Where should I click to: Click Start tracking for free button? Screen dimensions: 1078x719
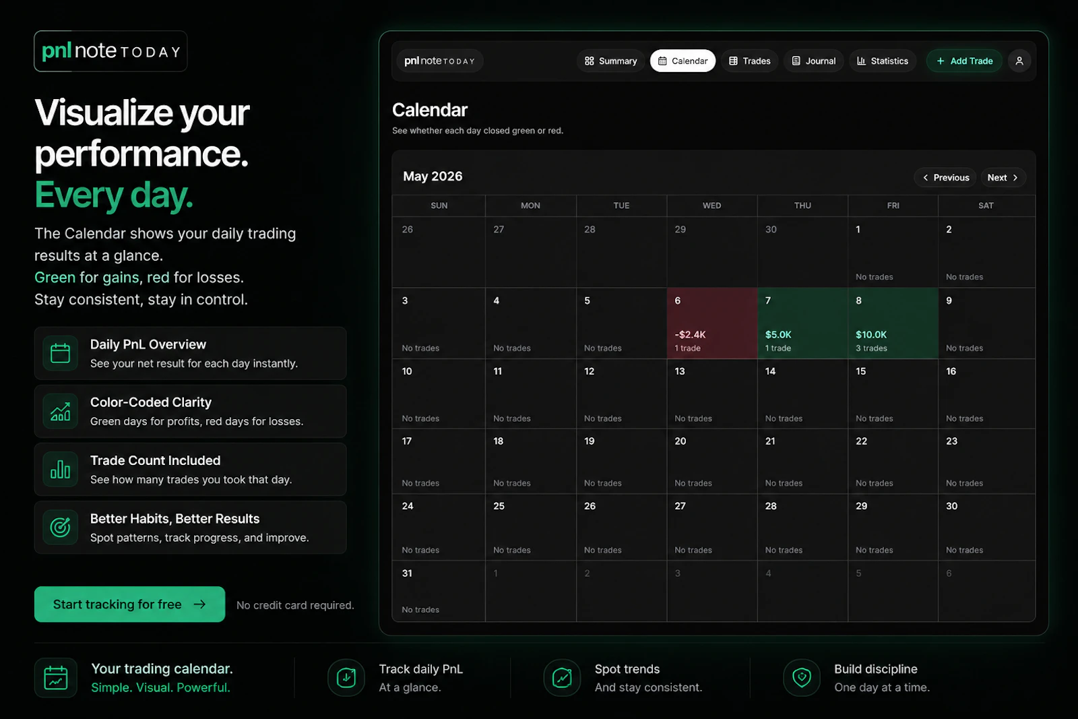[x=129, y=604]
